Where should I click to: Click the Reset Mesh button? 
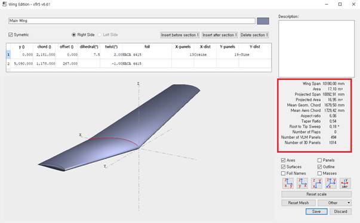tap(299, 203)
